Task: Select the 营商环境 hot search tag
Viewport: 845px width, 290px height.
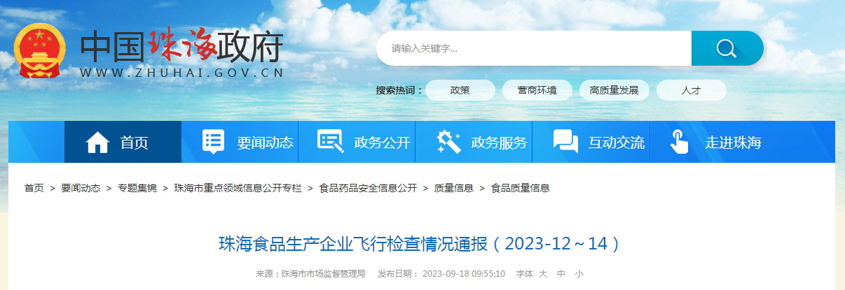Action: (537, 90)
